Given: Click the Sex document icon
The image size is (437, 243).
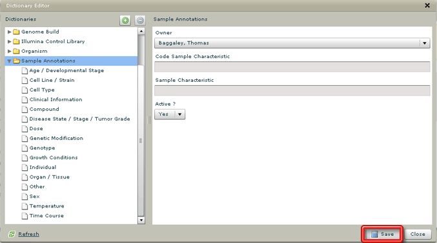Looking at the screenshot, I should click(x=25, y=197).
